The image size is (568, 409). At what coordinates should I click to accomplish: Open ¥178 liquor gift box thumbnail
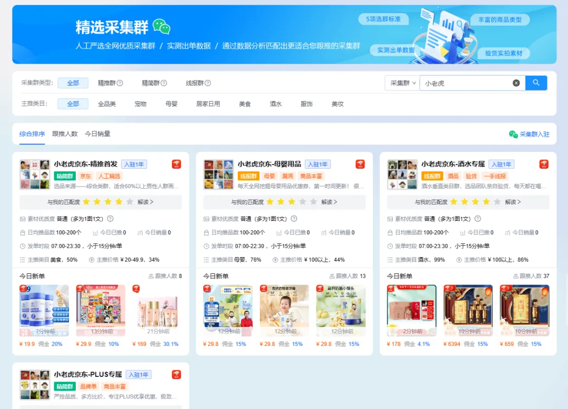coord(411,311)
